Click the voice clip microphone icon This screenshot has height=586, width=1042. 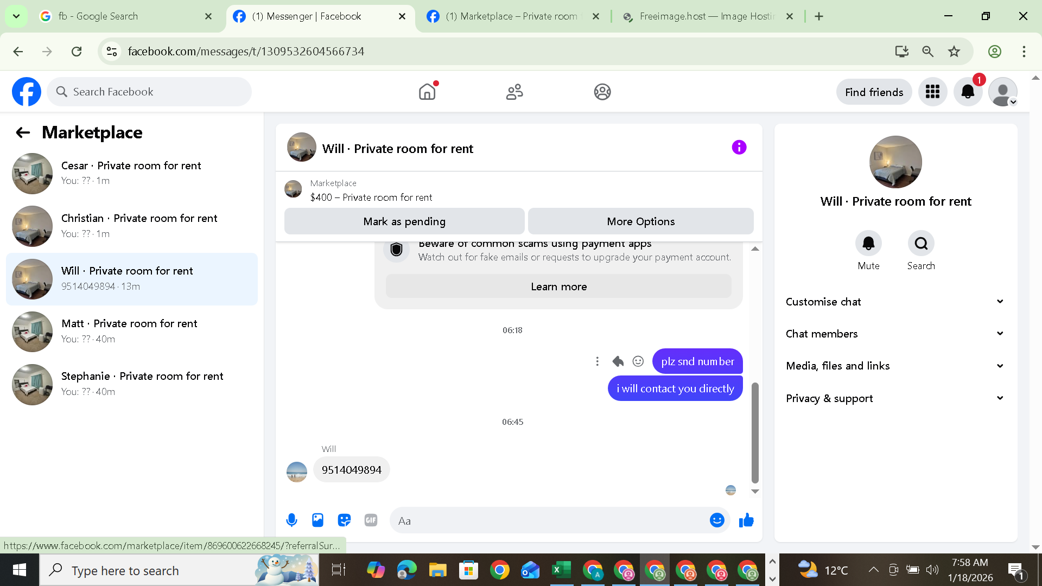coord(291,520)
